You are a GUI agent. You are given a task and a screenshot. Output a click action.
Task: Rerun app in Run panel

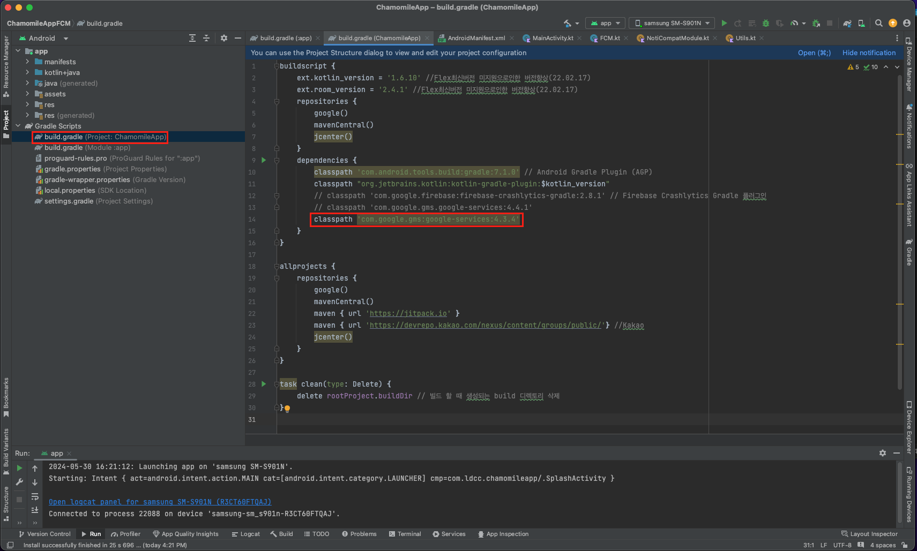coord(20,468)
